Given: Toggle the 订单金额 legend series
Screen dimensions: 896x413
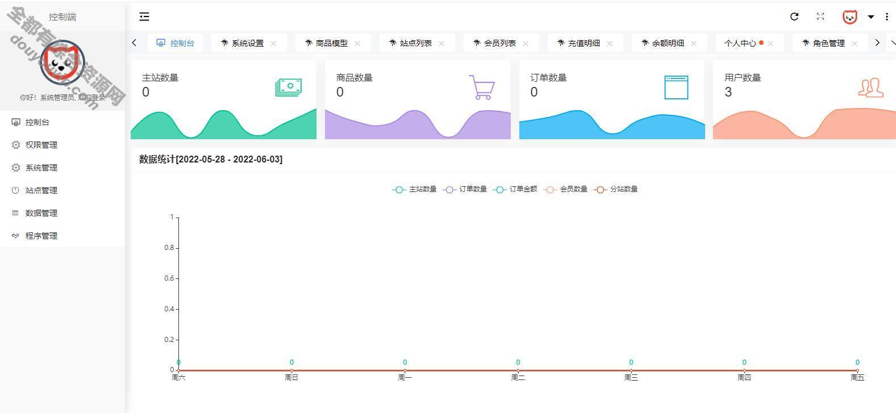Looking at the screenshot, I should point(515,189).
